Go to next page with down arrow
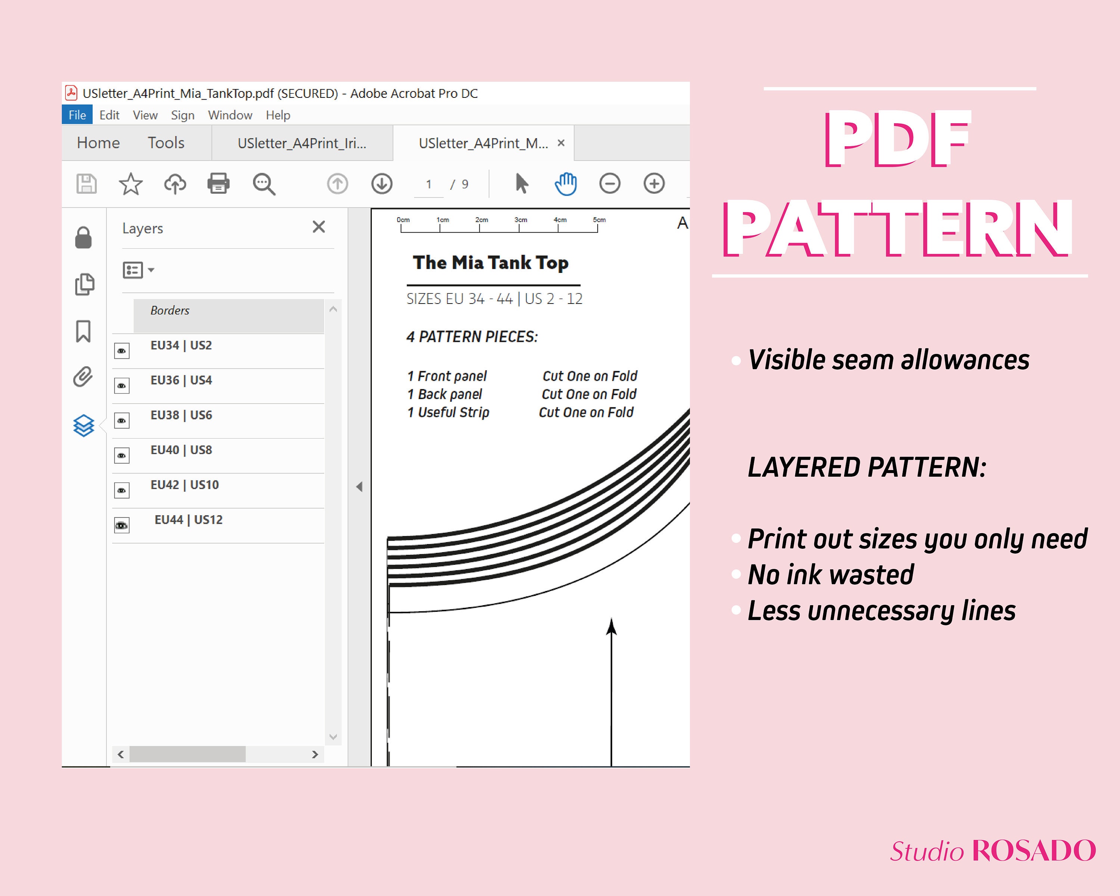Viewport: 1120px width, 896px height. point(382,184)
